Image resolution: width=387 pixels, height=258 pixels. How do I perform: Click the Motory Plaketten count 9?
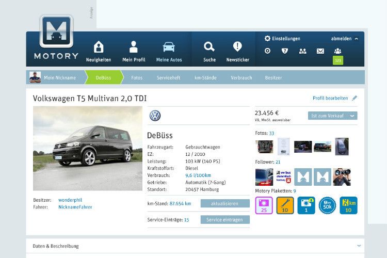295,191
